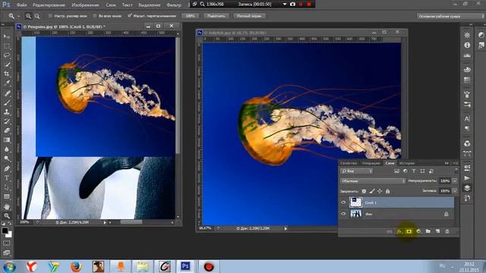The width and height of the screenshot is (486, 273).
Task: Open the 'Фильтр' menu
Action: click(174, 5)
